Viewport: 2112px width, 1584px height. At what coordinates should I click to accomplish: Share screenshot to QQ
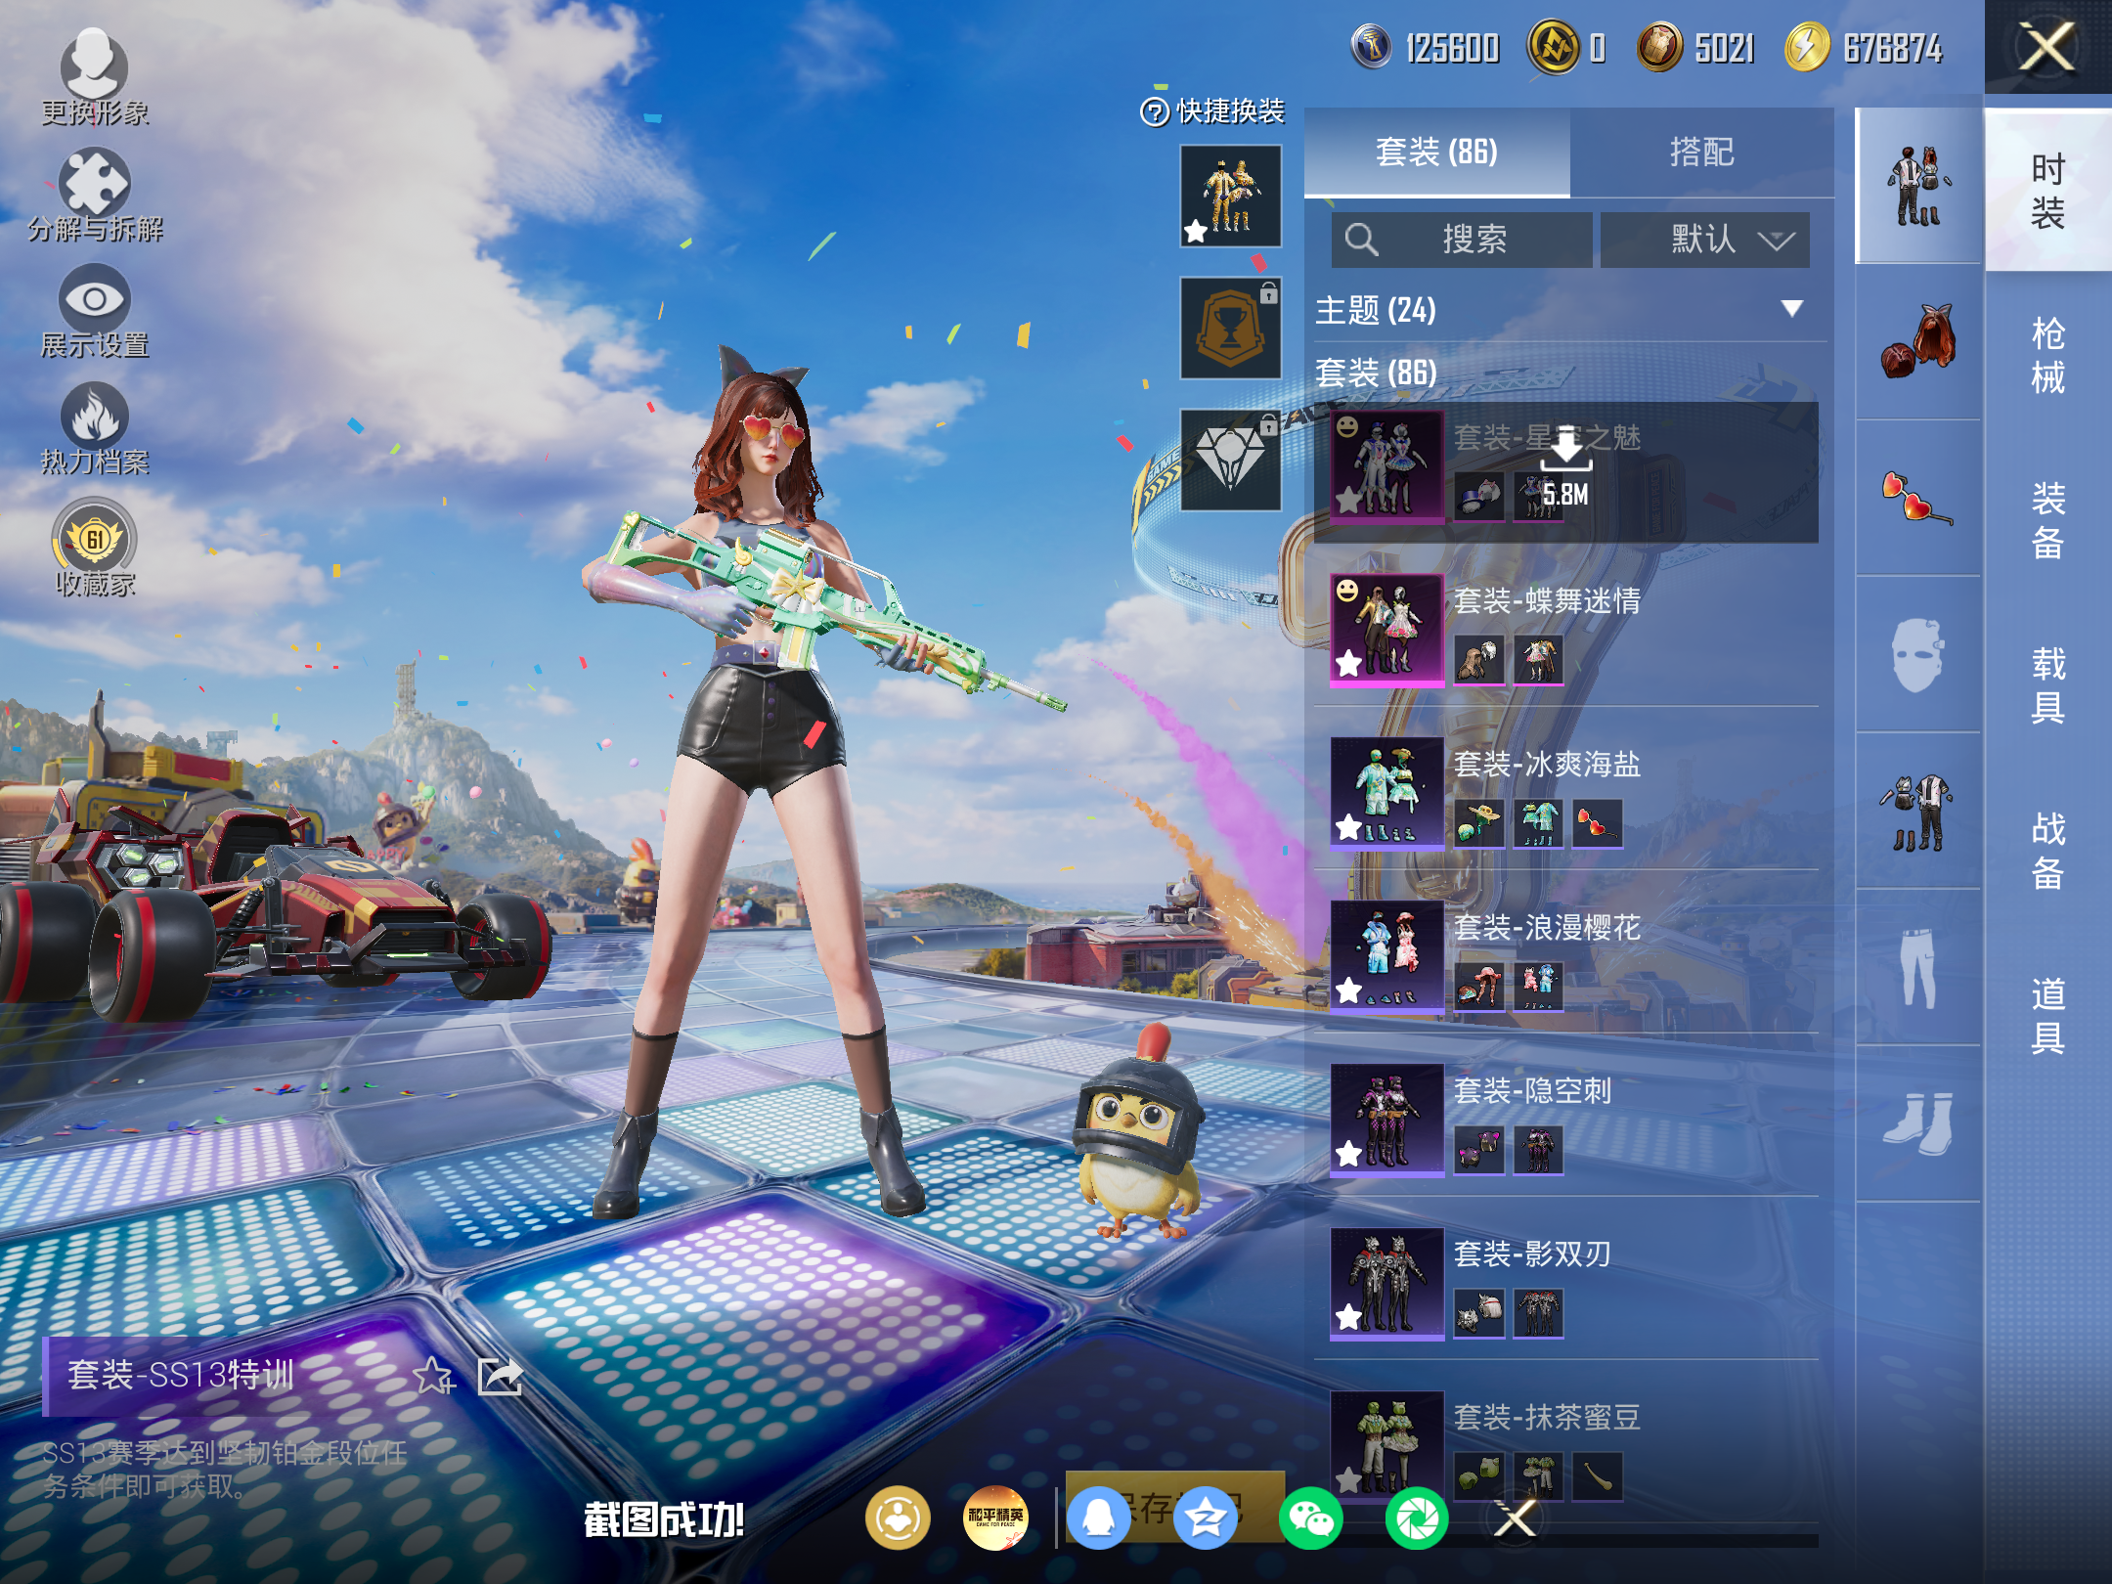pos(1099,1518)
